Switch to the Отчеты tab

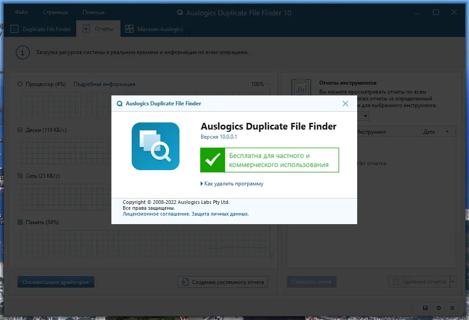click(x=98, y=29)
